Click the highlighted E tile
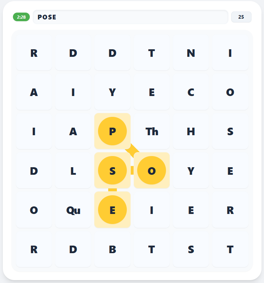Screen dimensions: 264x283 [x=112, y=210]
